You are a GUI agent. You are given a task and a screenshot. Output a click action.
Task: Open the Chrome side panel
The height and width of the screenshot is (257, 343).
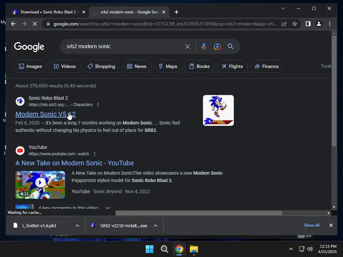pos(308,24)
